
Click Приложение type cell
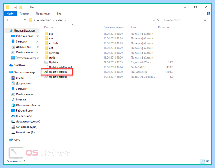139,72
